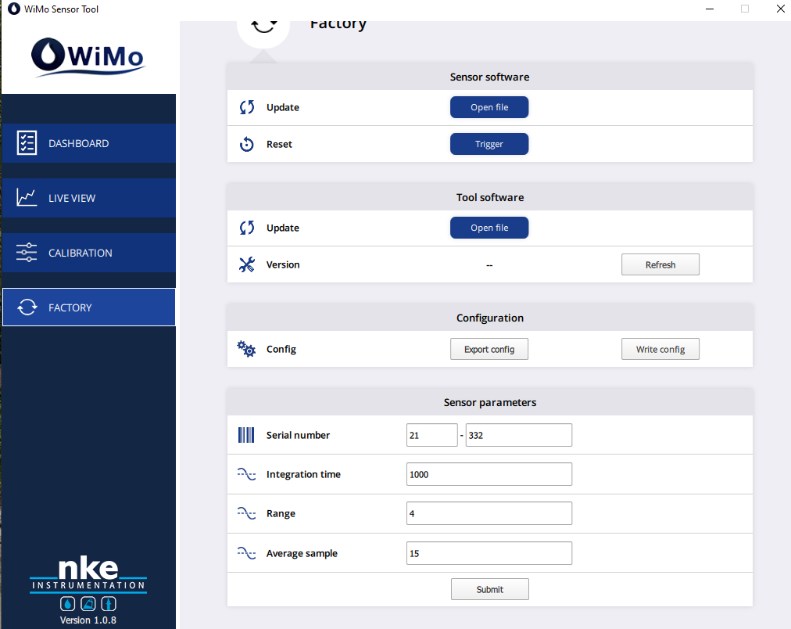
Task: Click the Sensor parameters section header
Action: (490, 402)
